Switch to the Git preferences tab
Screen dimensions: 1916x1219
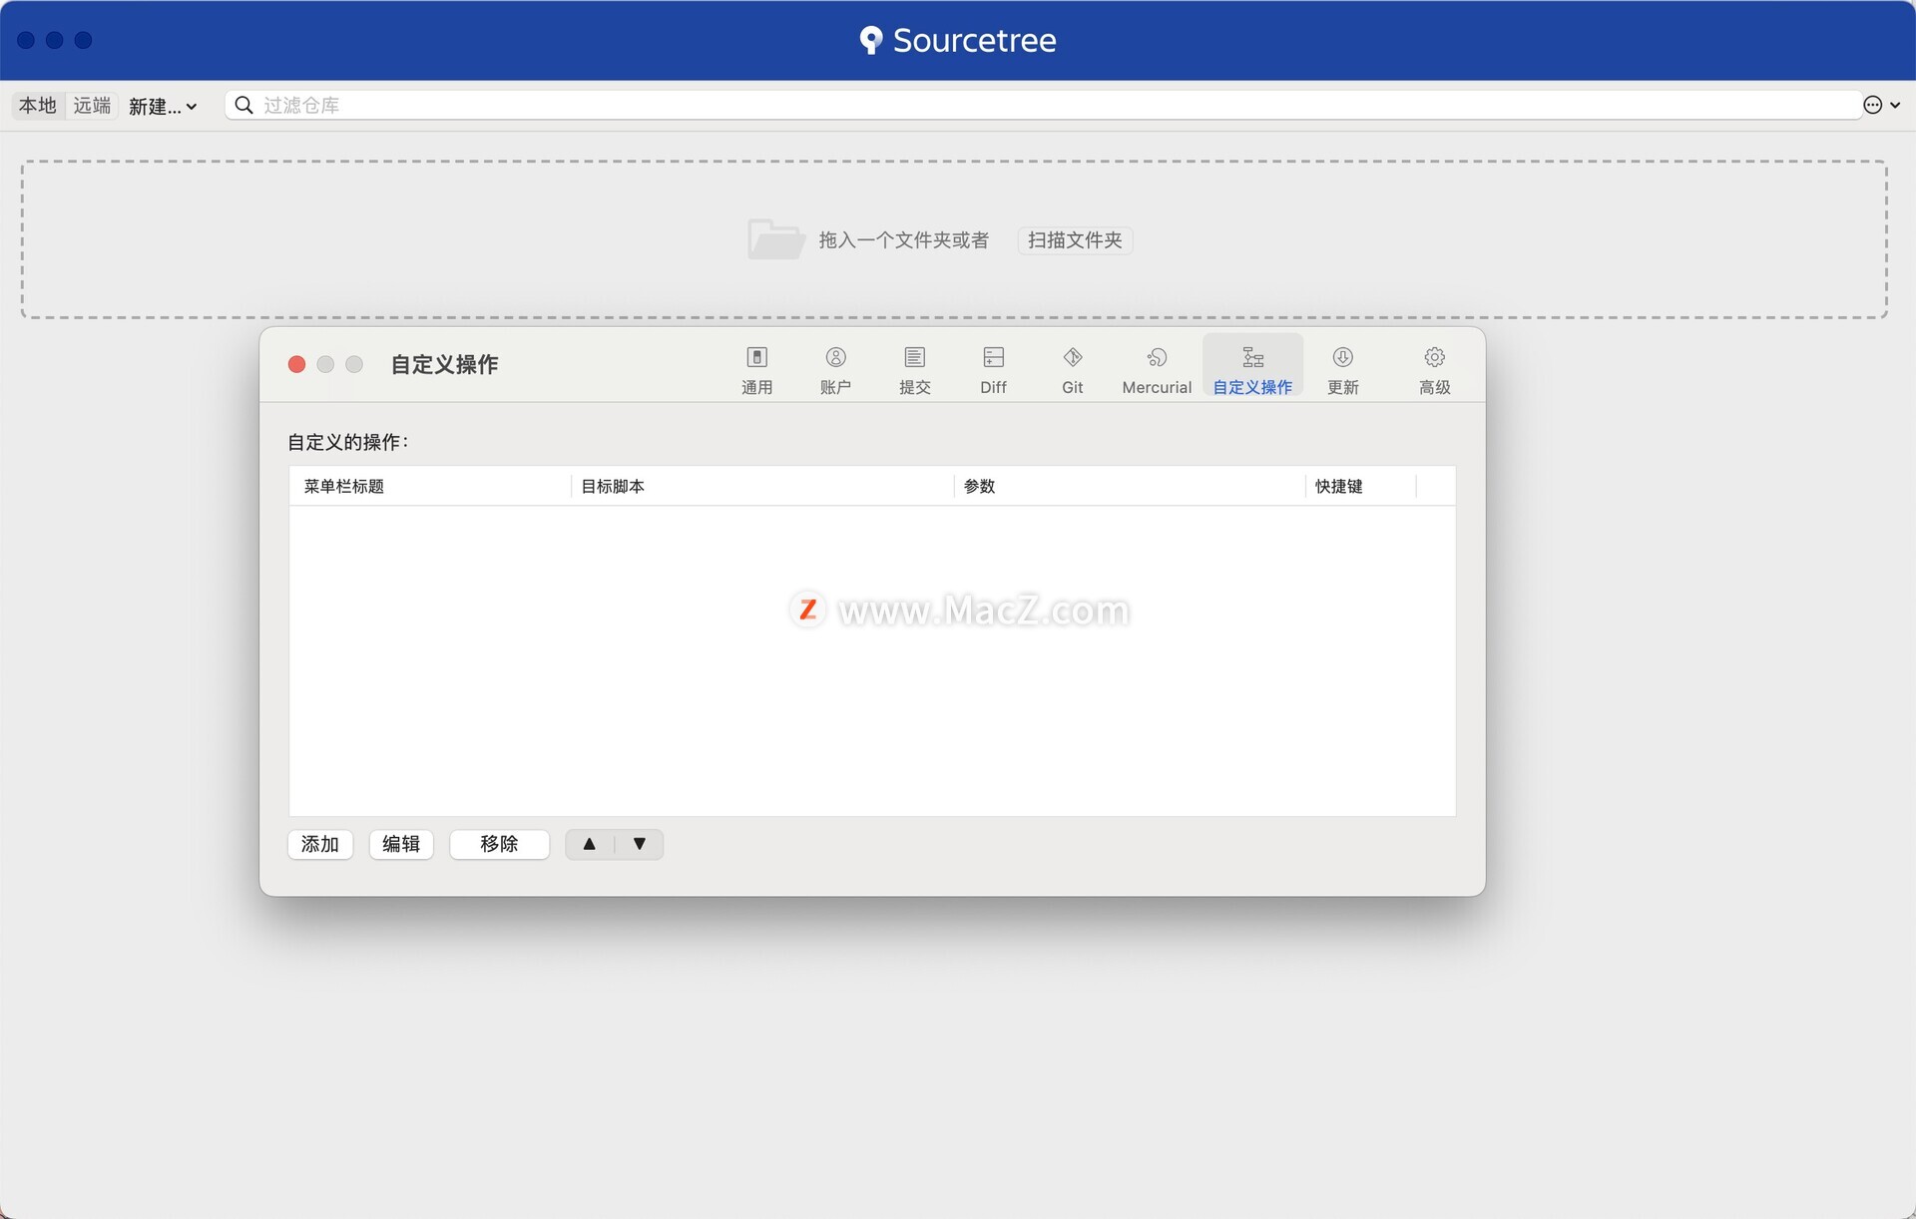[1072, 370]
